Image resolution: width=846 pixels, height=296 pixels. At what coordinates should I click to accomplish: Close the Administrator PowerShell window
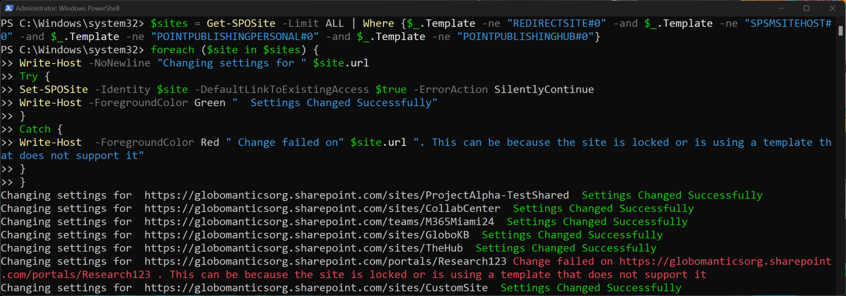pos(832,8)
